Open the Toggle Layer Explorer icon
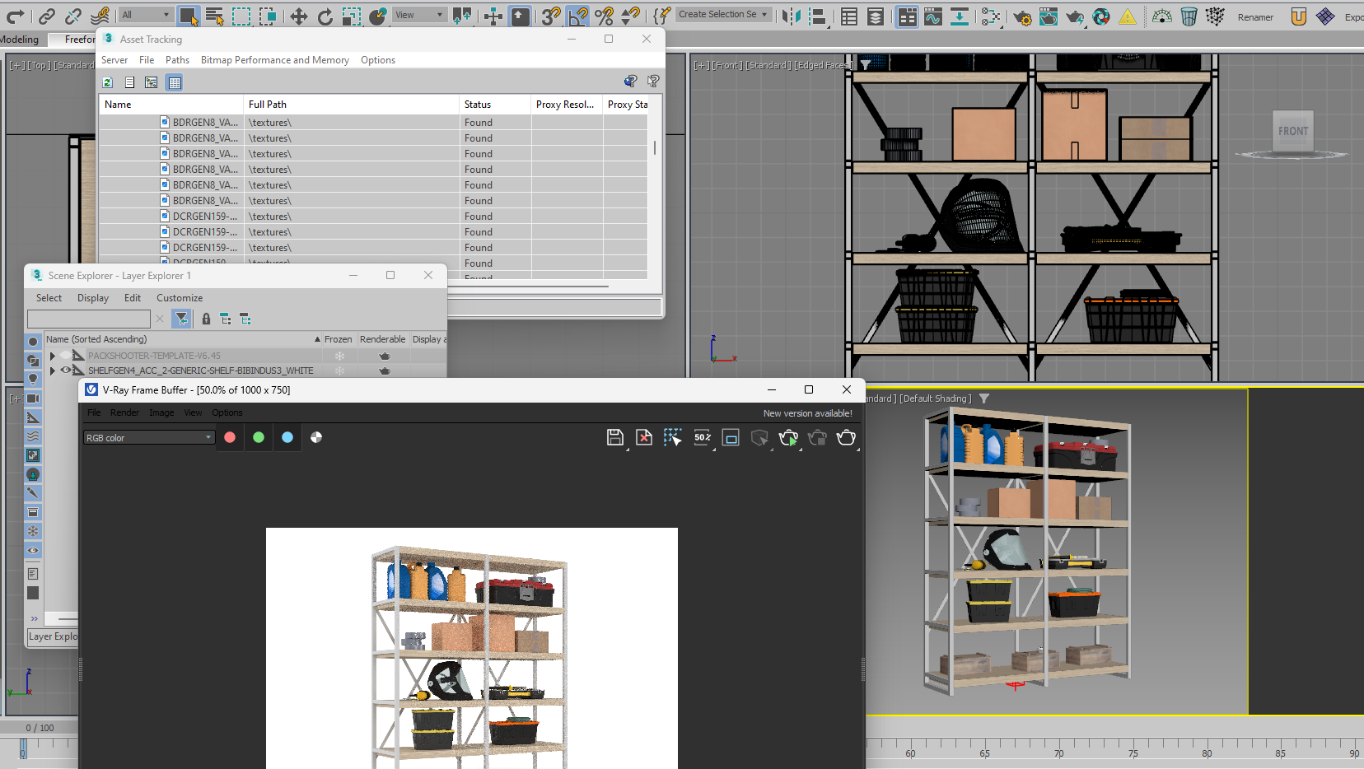Image resolution: width=1364 pixels, height=769 pixels. coord(876,16)
